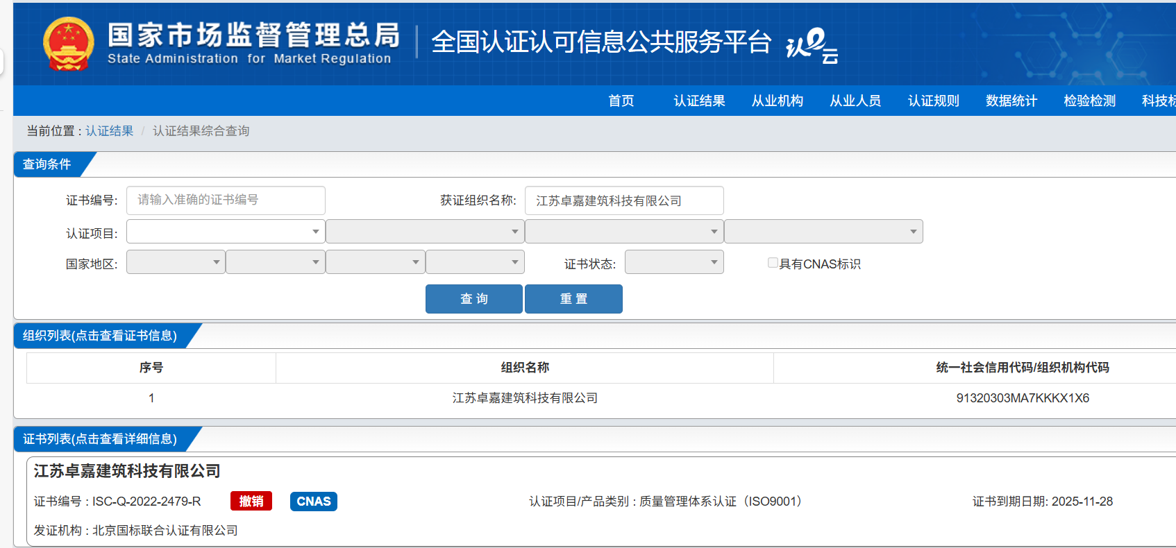Click the 统一社会信用代码/组织机构代码 column header
This screenshot has width=1176, height=548.
point(1023,368)
